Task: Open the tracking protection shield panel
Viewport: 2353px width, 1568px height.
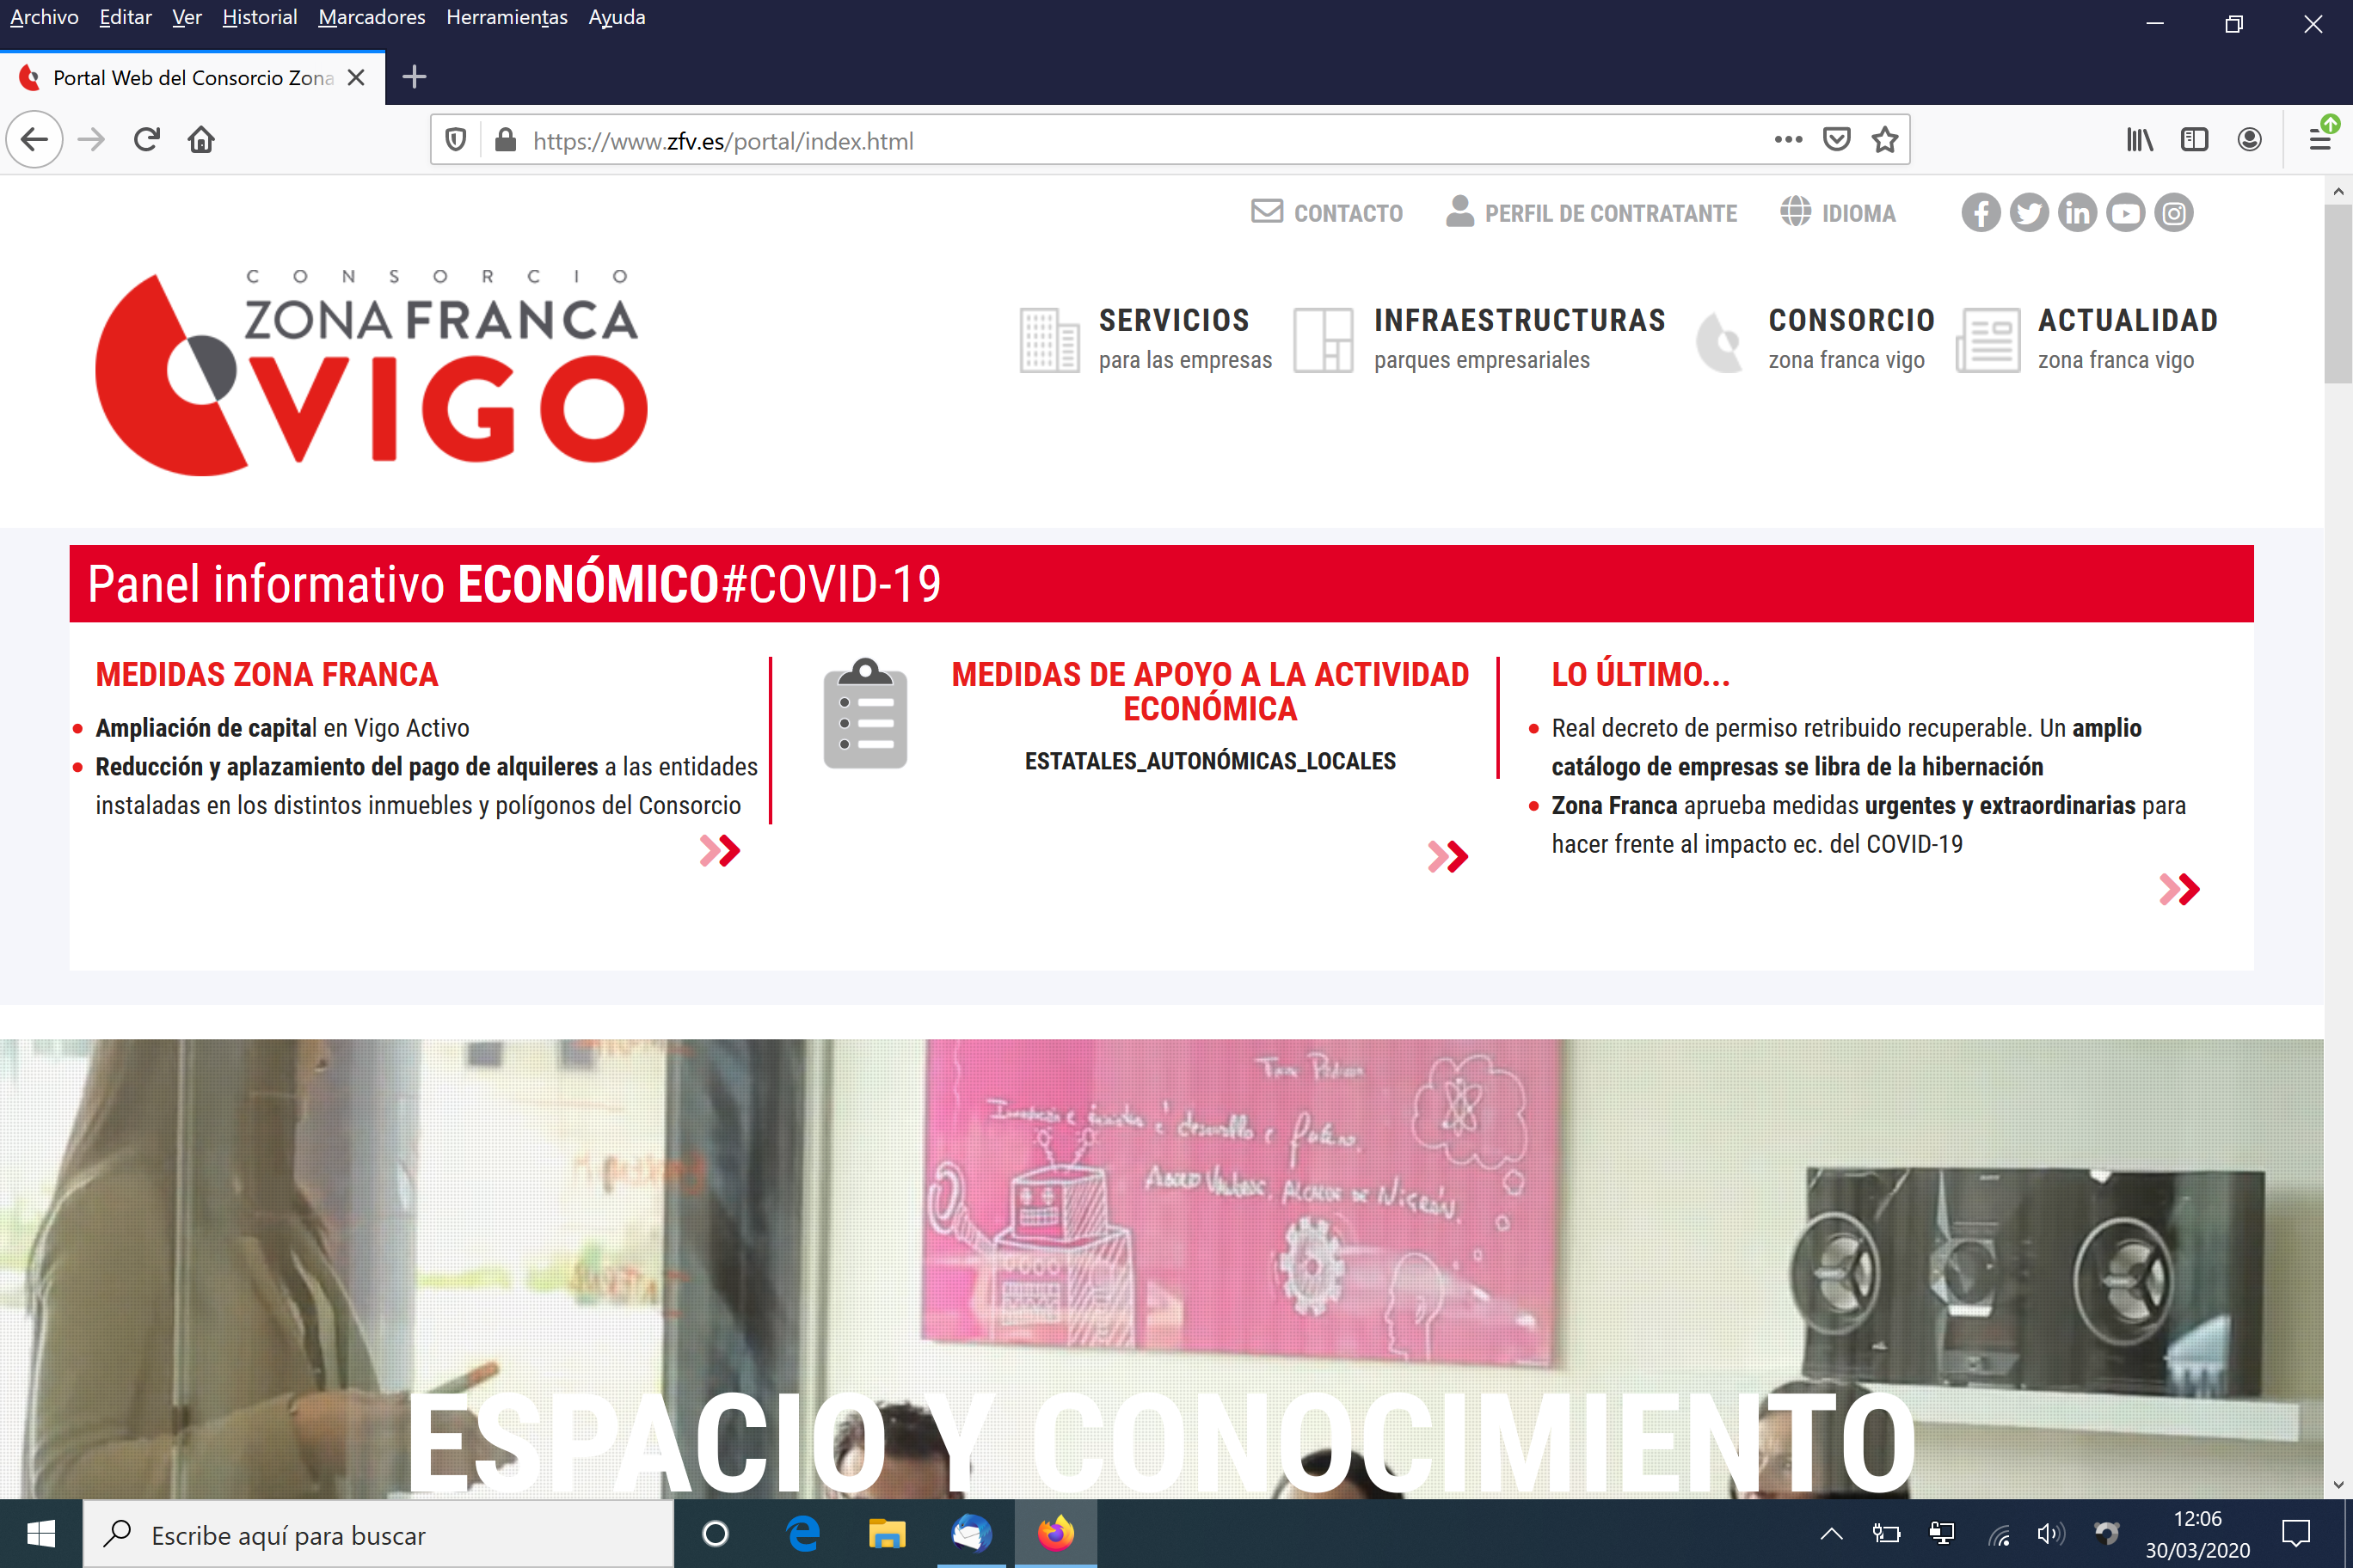Action: click(455, 140)
